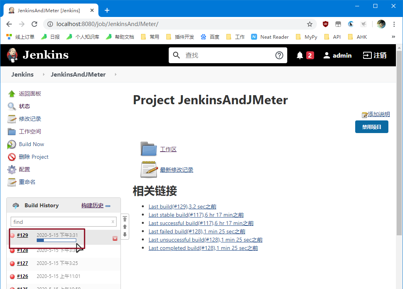The image size is (403, 289).
Task: Open 工作空间 workspace in sidebar
Action: click(30, 131)
